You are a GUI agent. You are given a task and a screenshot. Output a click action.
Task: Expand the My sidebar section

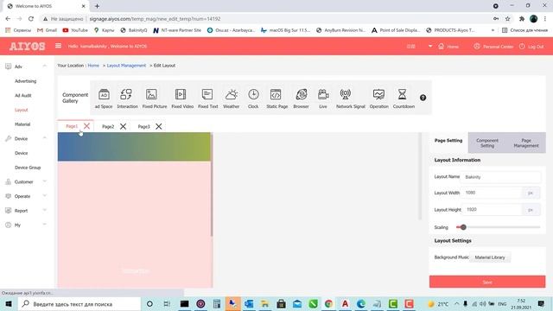(44, 225)
